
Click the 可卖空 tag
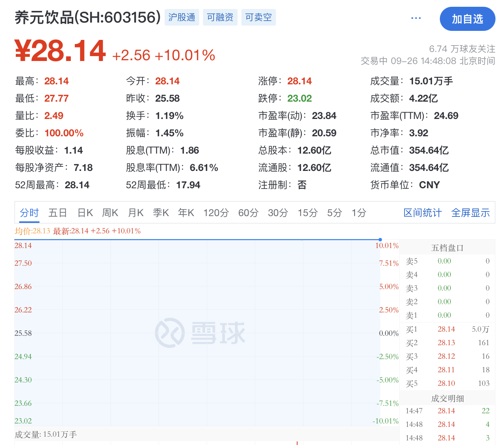[x=258, y=17]
